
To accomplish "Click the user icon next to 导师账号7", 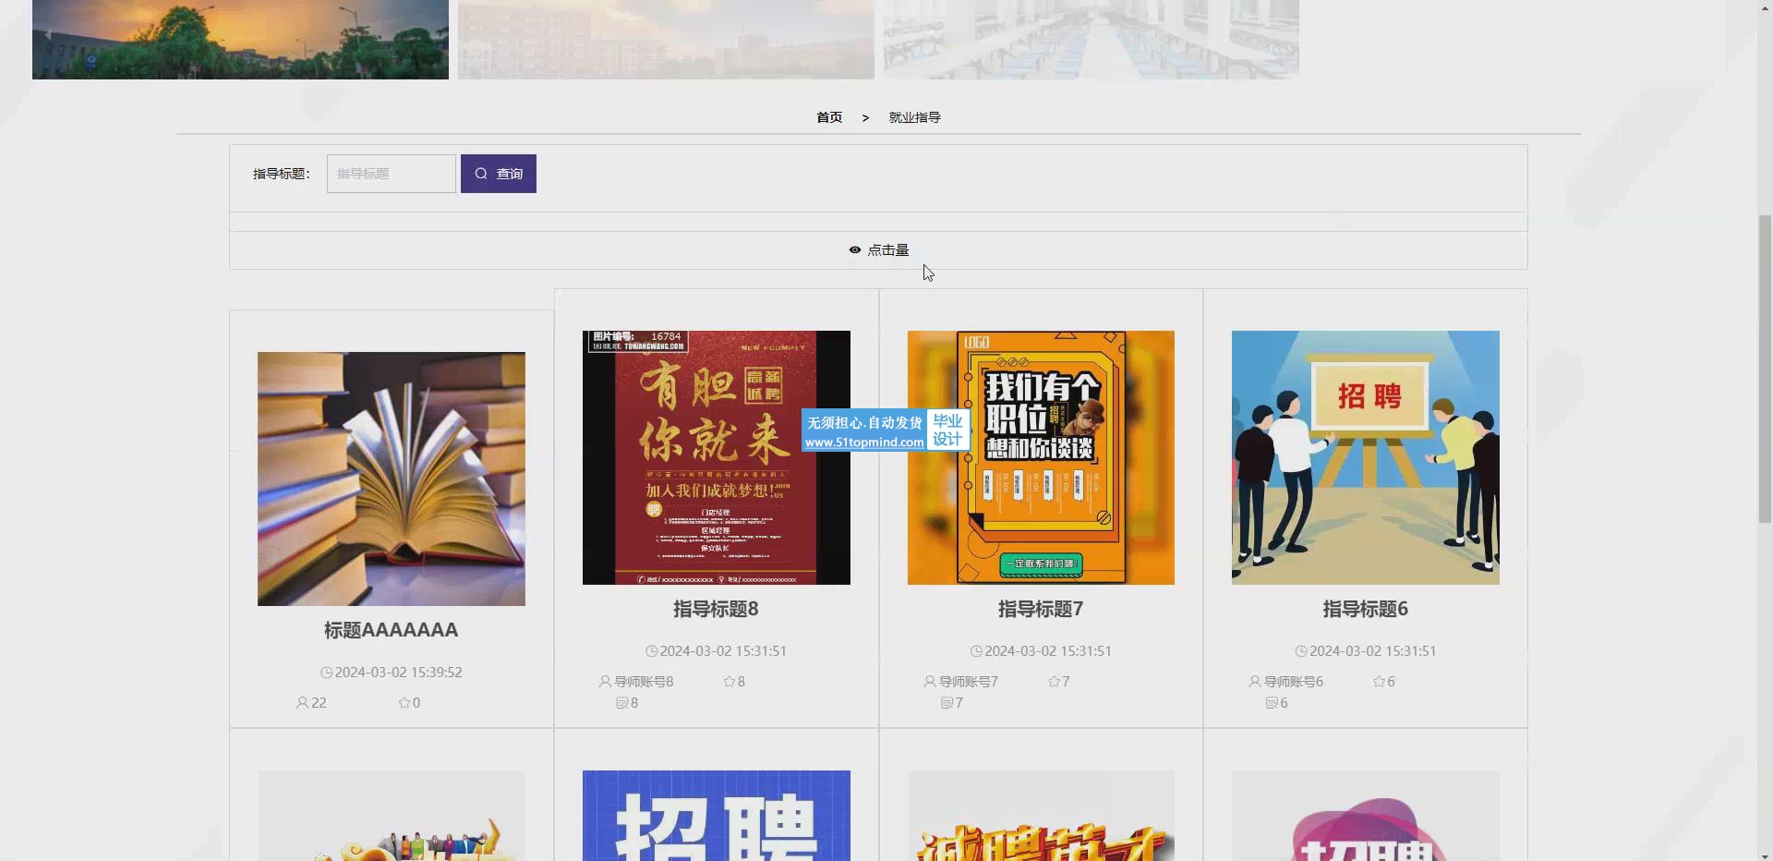I will (x=930, y=682).
